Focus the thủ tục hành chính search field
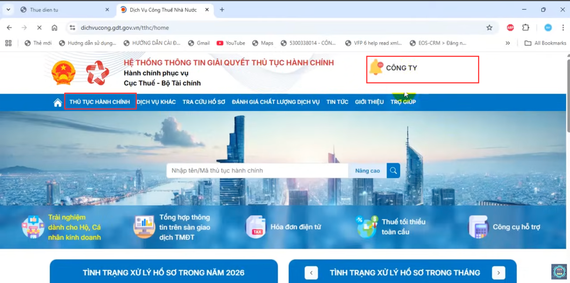Viewport: 570px width, 283px height. (x=256, y=171)
